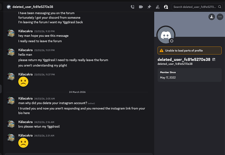Click the 'Unable to load parts of profile' warning
The height and width of the screenshot is (155, 225).
click(x=189, y=50)
